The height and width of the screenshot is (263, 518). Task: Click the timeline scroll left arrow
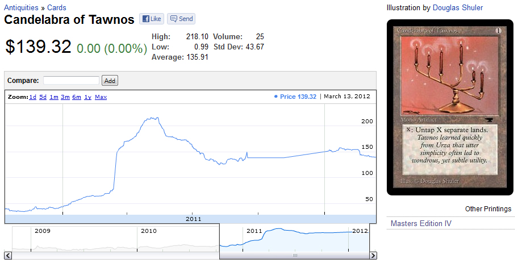[8, 256]
